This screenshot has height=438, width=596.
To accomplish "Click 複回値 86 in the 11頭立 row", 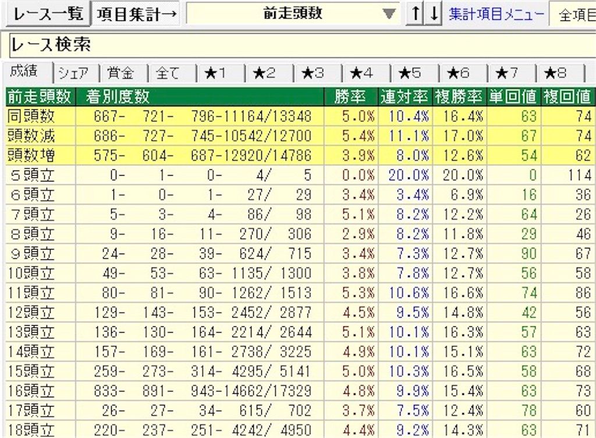I will coord(583,293).
